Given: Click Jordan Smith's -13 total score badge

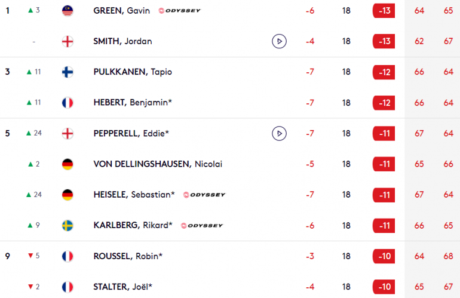Looking at the screenshot, I should point(384,41).
